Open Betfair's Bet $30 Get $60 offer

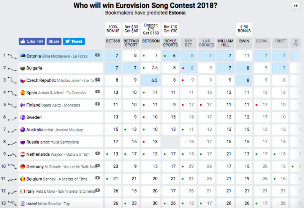click(x=131, y=29)
